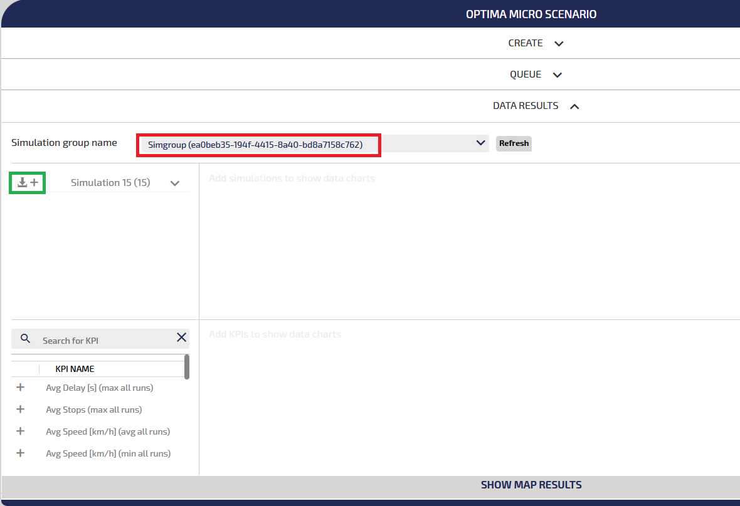Add Avg Stops (max all runs) KPI
The image size is (740, 506).
(x=20, y=410)
